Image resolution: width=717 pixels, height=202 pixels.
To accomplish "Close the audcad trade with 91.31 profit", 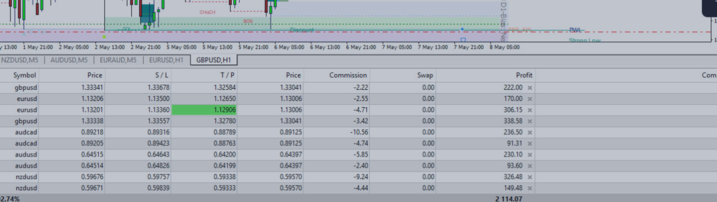I will click(530, 144).
